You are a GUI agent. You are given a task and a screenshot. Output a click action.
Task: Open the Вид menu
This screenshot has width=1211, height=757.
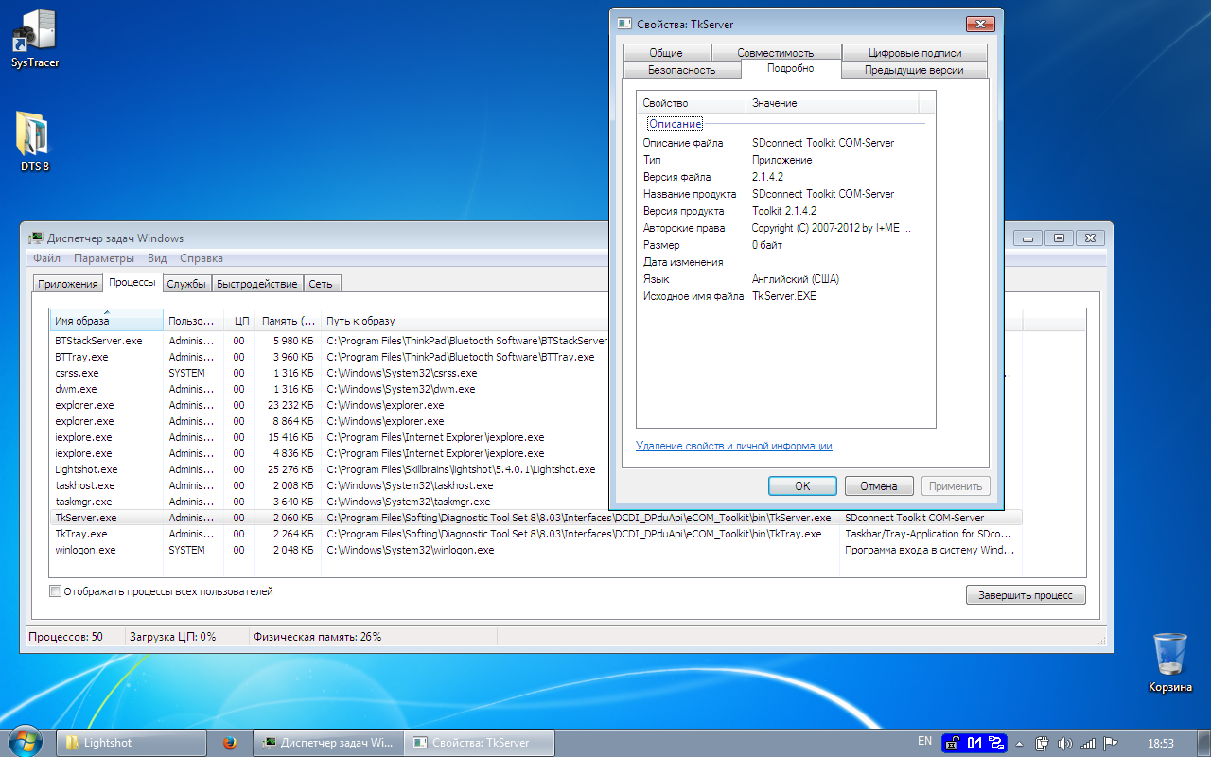click(157, 257)
